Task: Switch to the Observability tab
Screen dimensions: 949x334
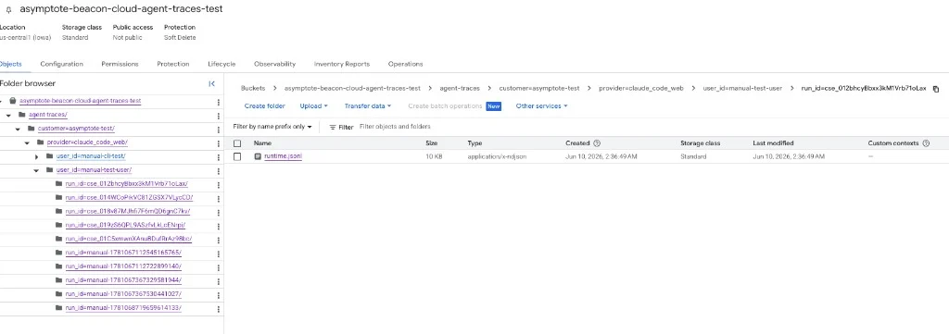Action: 274,64
